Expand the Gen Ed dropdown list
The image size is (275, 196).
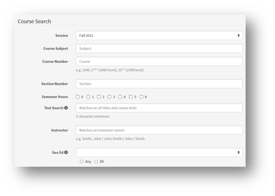[x=159, y=153]
